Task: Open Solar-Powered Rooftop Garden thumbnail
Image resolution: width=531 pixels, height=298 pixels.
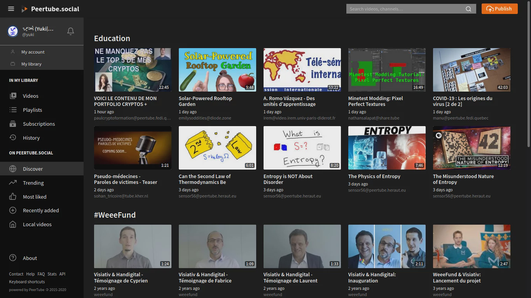Action: pyautogui.click(x=217, y=70)
